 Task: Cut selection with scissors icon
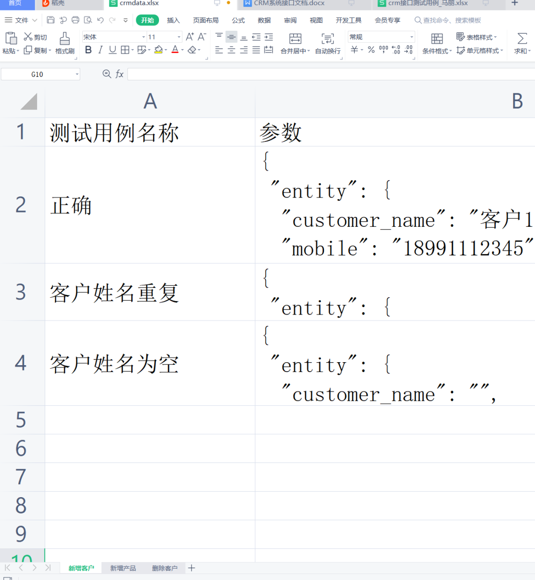[28, 37]
